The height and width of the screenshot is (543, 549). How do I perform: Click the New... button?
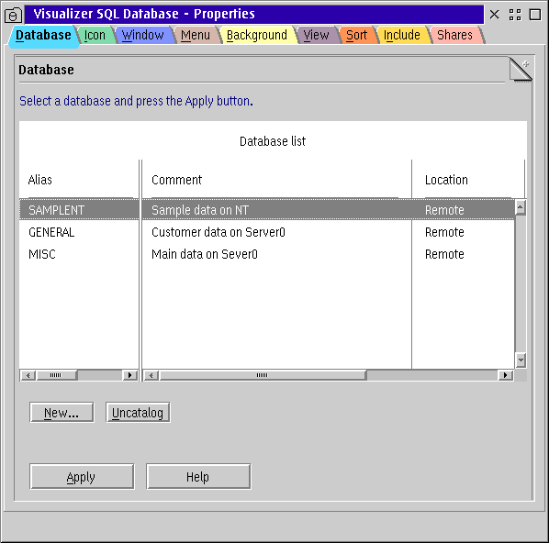[x=62, y=413]
